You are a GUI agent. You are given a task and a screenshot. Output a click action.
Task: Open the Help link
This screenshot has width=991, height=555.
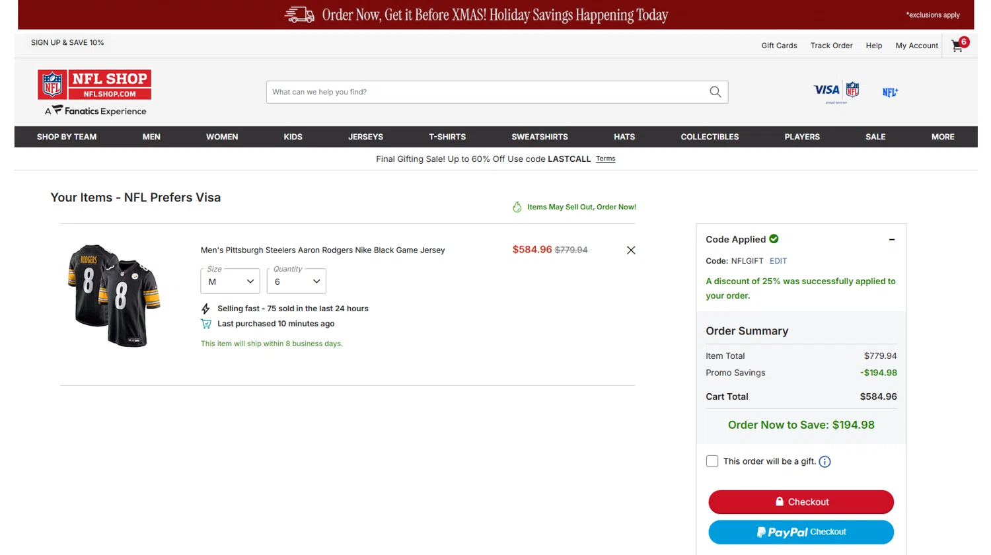(x=874, y=46)
